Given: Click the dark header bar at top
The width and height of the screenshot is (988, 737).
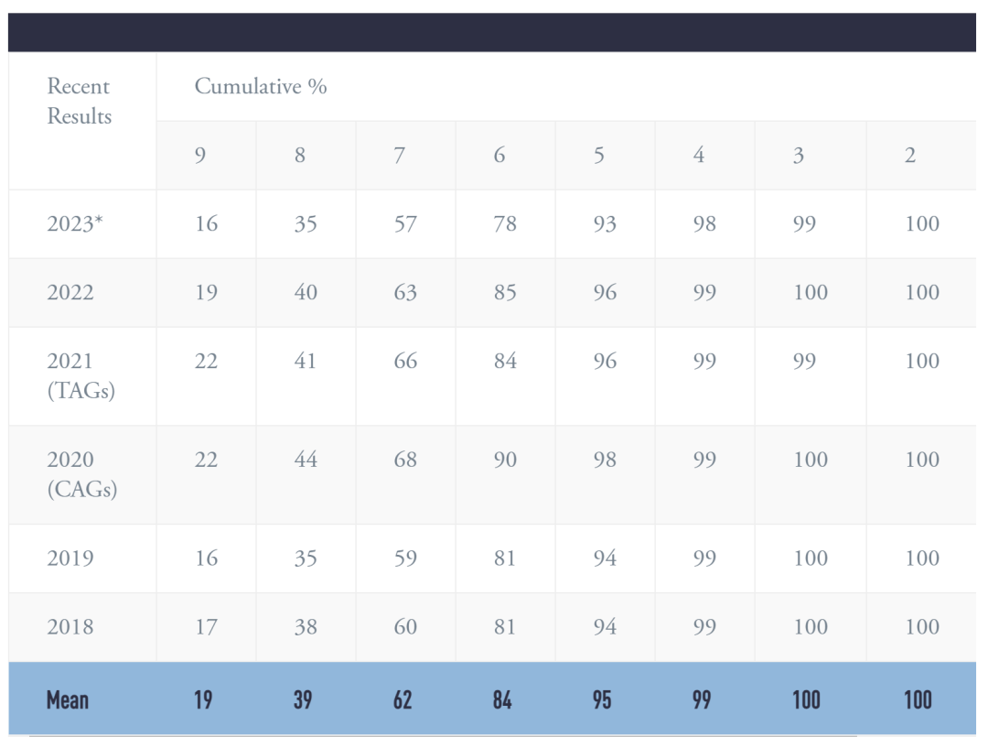Looking at the screenshot, I should (x=492, y=32).
